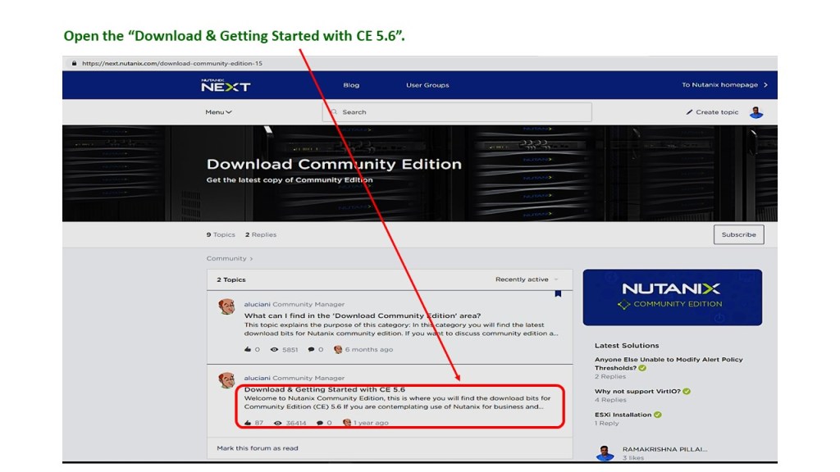Open the Blog menu item
The height and width of the screenshot is (472, 840).
(x=351, y=85)
